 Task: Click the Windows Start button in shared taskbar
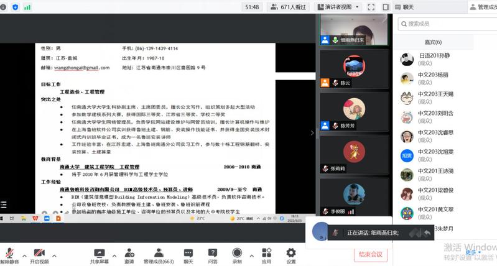2,218
